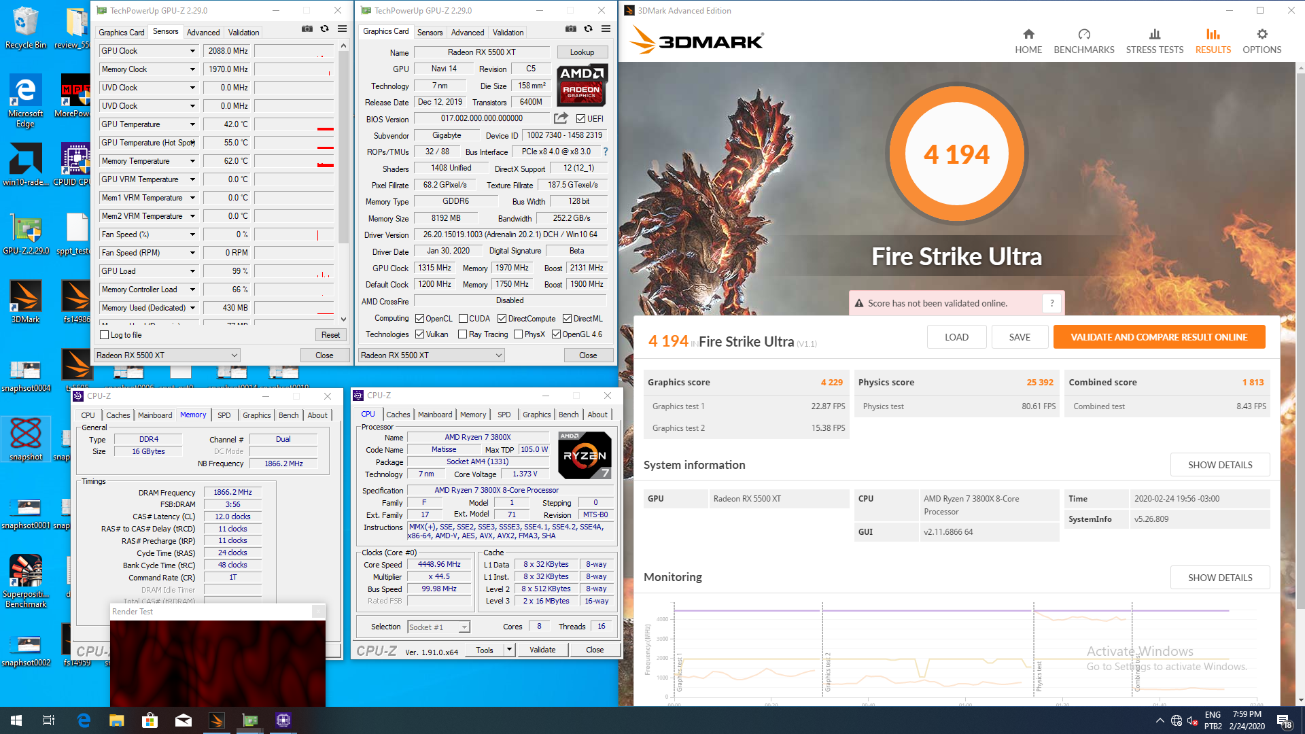Switch to Advanced tab in GPU-Z Sensors window
The height and width of the screenshot is (734, 1305).
coord(203,32)
